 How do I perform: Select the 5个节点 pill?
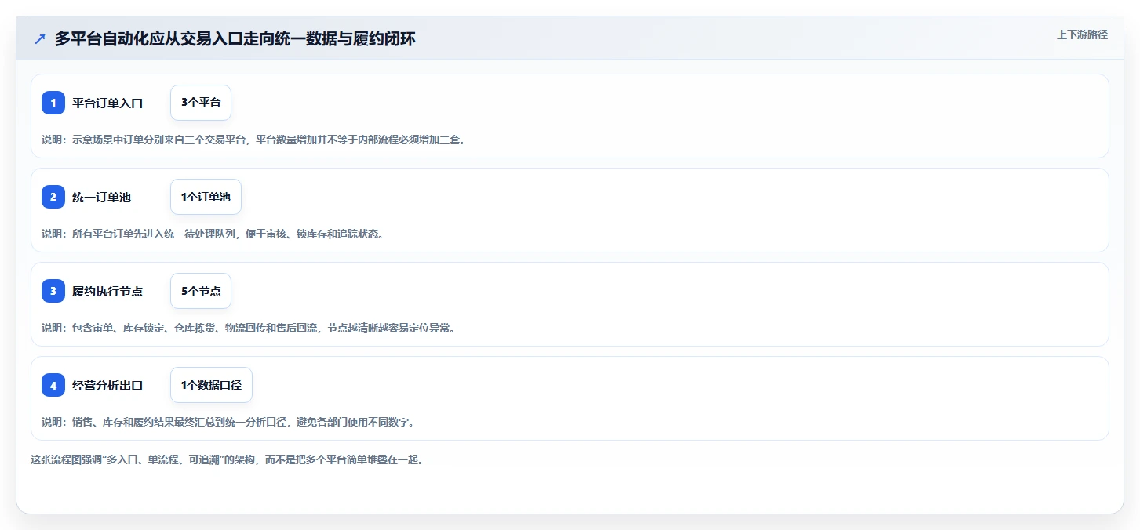pyautogui.click(x=201, y=291)
